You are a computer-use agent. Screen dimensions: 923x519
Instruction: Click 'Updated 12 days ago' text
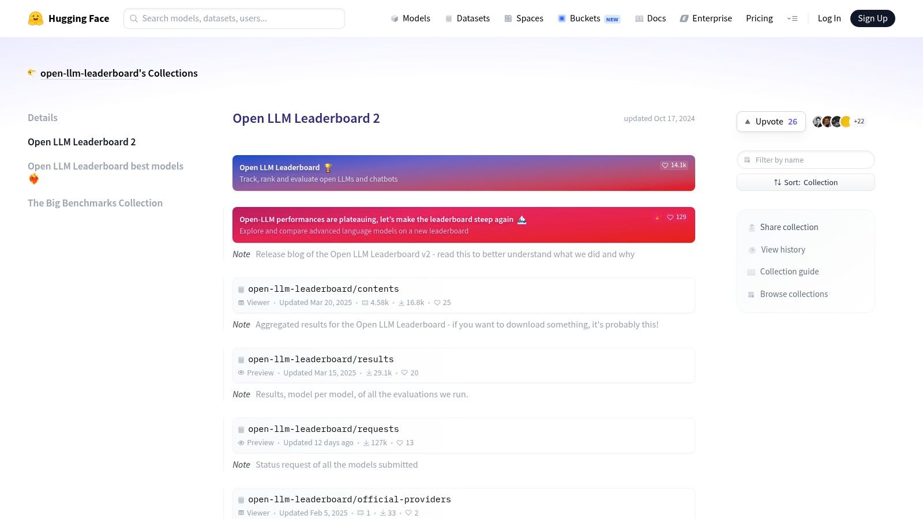pyautogui.click(x=318, y=443)
